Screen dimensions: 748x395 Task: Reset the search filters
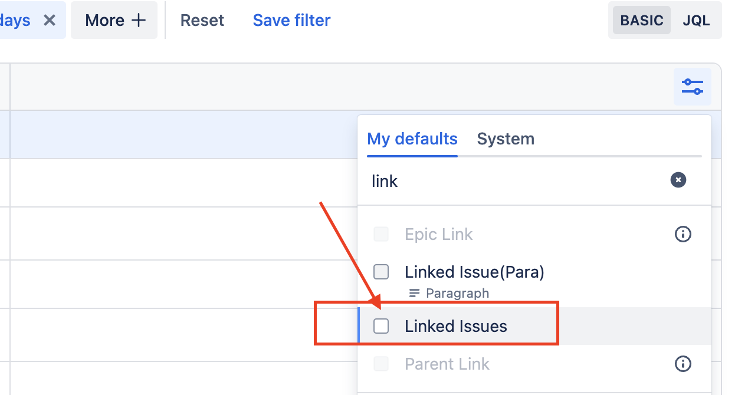point(202,20)
